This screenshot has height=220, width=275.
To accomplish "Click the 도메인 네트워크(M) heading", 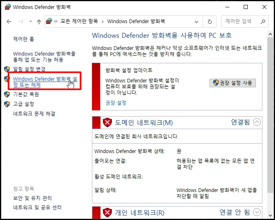I will coord(144,123).
